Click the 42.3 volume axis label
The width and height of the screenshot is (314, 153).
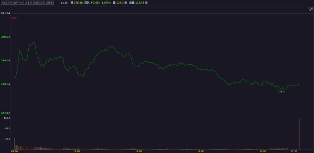[7, 139]
